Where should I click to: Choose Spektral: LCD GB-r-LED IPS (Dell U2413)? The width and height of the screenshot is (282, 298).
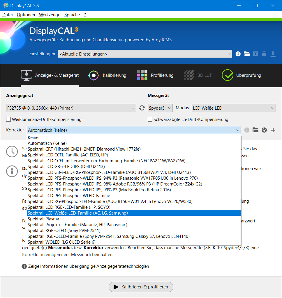click(134, 167)
